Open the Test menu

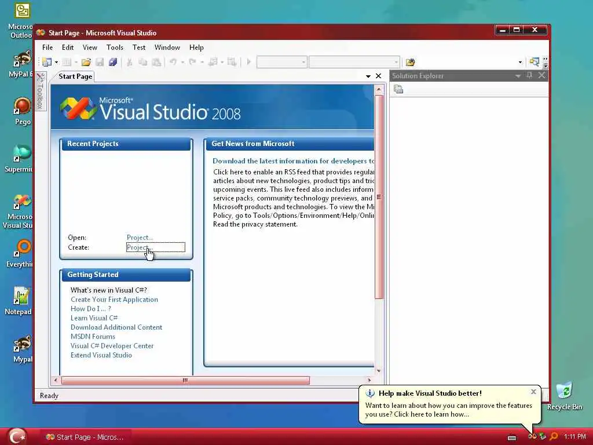139,48
